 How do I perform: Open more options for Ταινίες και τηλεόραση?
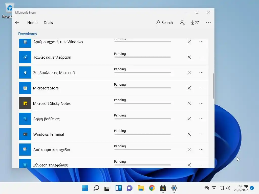[201, 57]
